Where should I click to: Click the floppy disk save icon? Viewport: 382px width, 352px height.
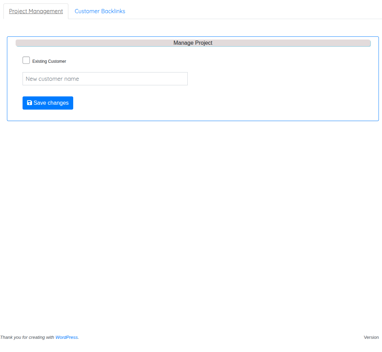pyautogui.click(x=29, y=103)
